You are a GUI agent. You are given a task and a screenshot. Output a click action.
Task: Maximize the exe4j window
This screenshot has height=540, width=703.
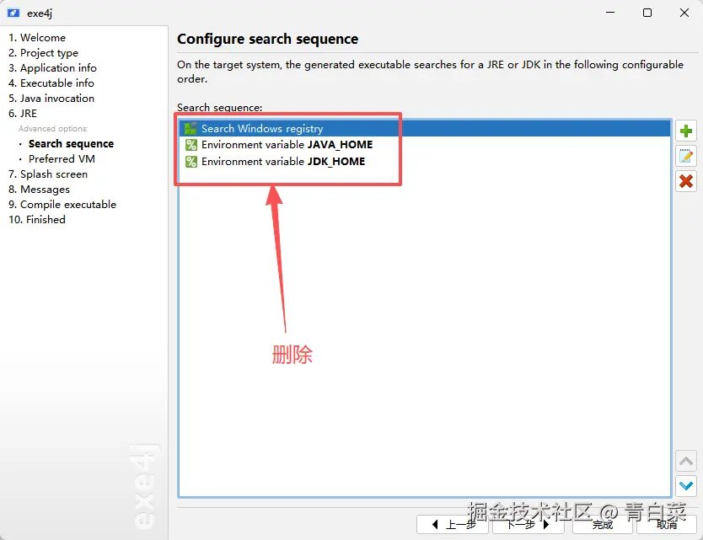[x=647, y=13]
